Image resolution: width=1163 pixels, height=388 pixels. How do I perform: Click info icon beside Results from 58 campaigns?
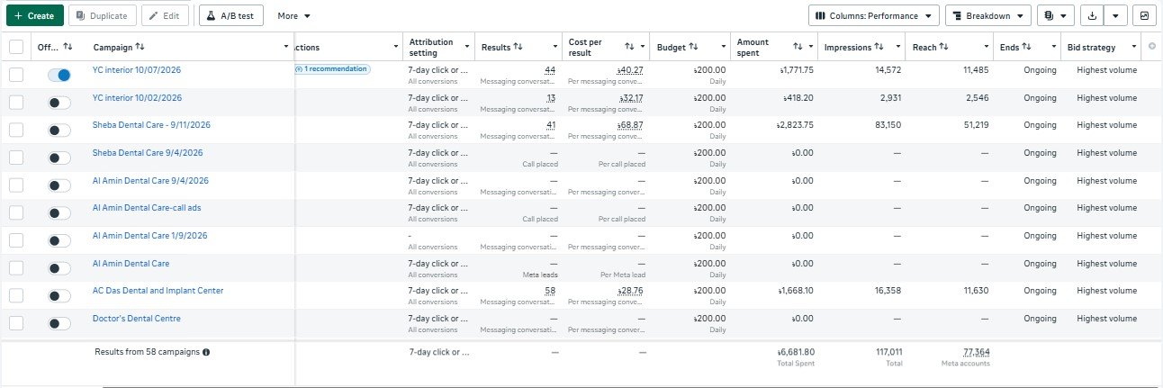click(206, 352)
